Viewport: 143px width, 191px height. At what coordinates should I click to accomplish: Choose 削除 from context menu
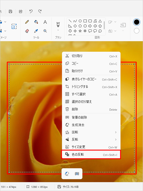click(x=91, y=109)
